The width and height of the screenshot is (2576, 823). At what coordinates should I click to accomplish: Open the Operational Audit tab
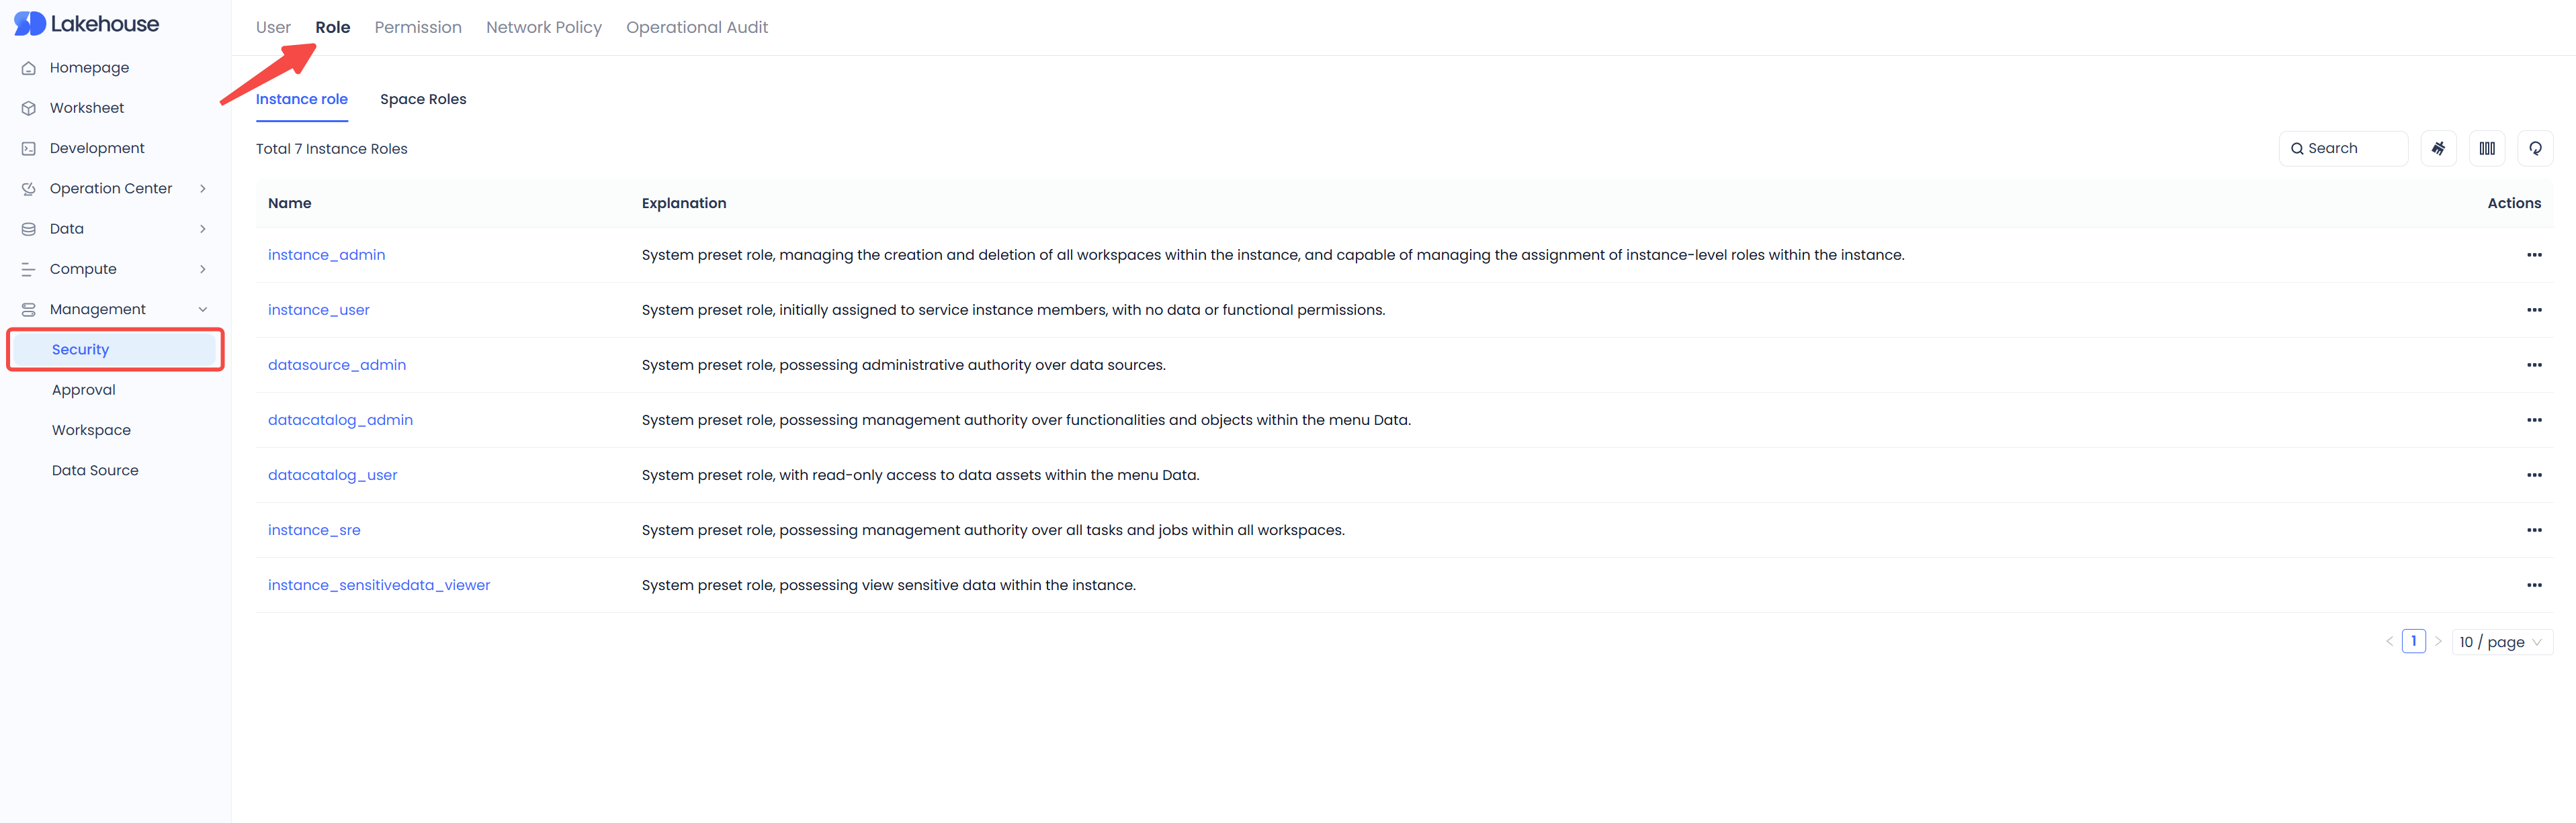[696, 27]
